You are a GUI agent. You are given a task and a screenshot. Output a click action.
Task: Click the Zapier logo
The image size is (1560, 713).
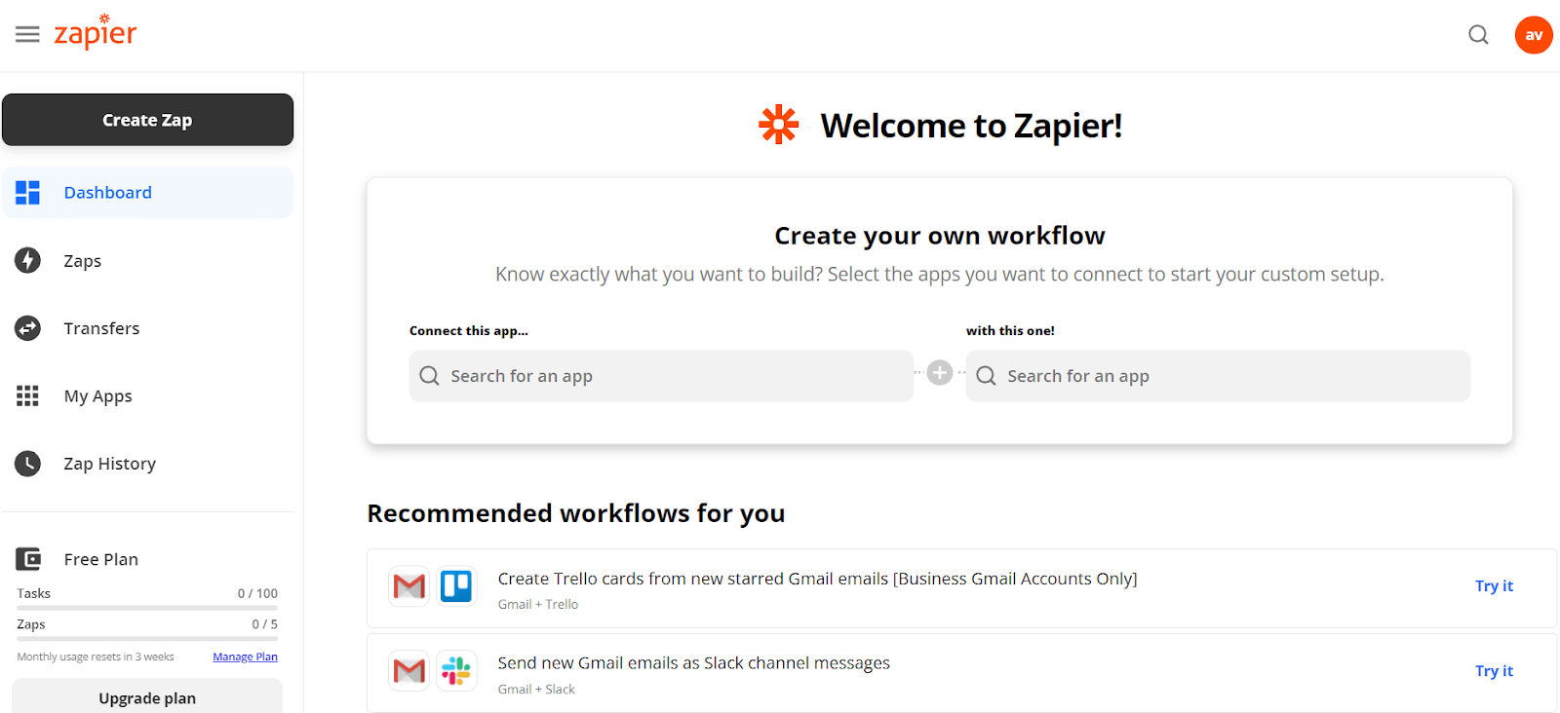[x=95, y=33]
